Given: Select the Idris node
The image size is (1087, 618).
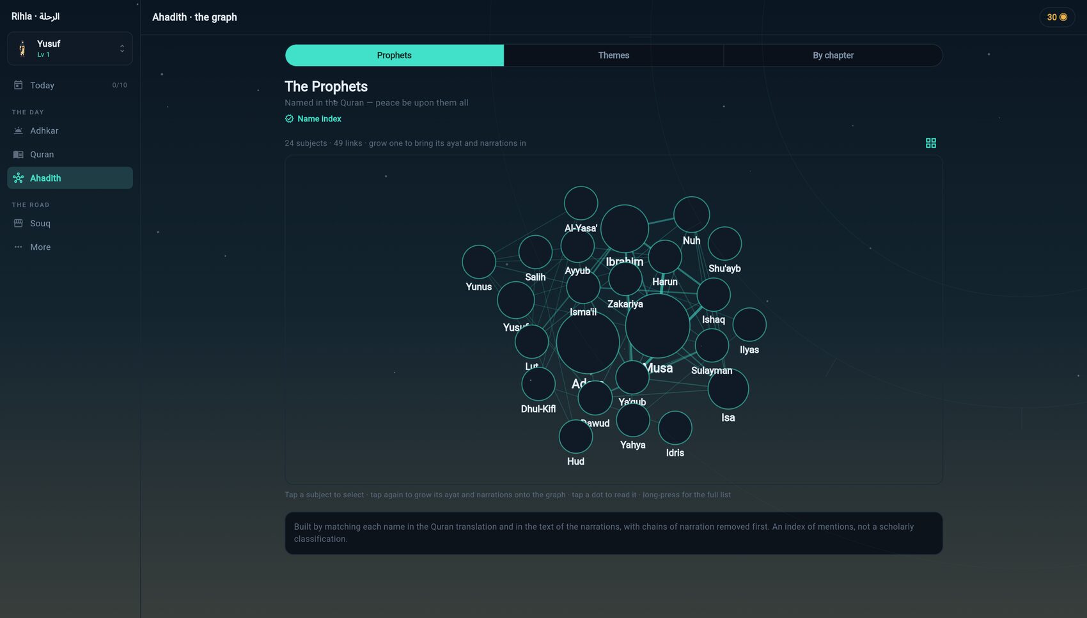Looking at the screenshot, I should [x=675, y=428].
